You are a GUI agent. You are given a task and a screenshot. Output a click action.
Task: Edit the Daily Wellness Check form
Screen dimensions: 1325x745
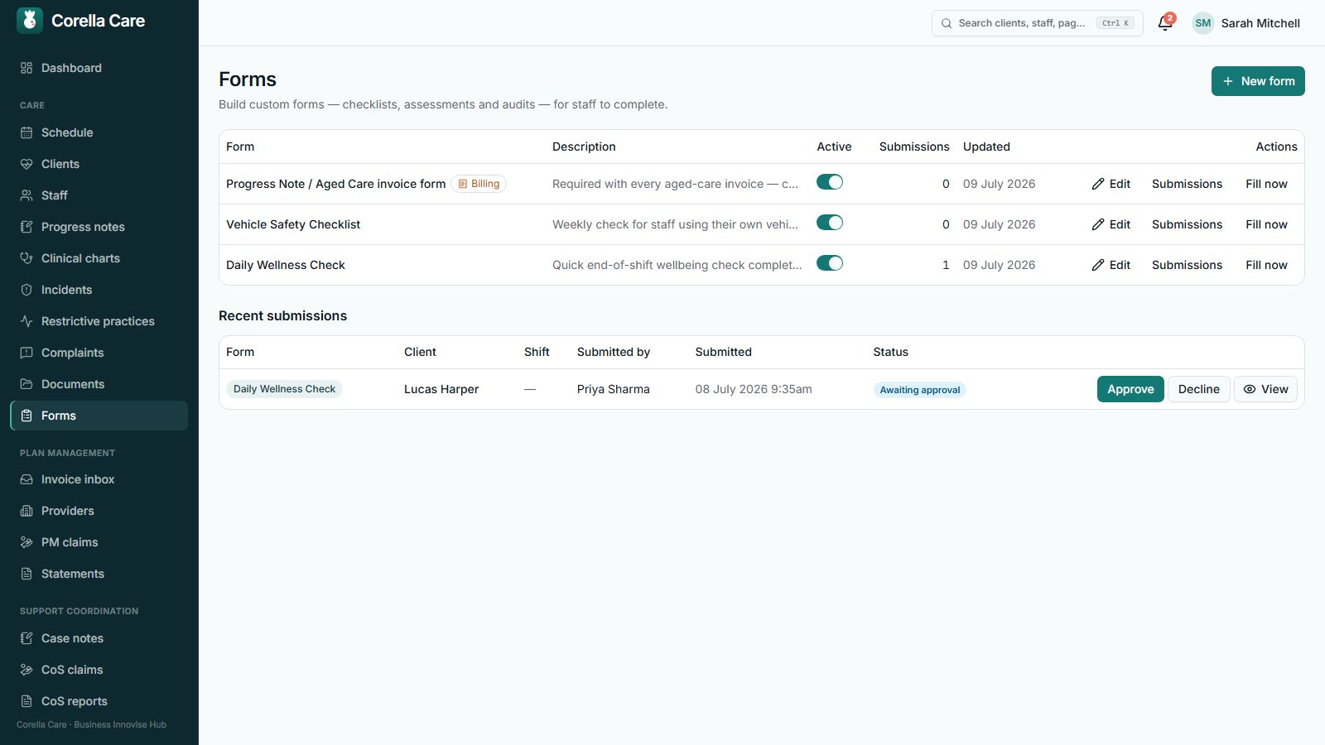tap(1111, 265)
